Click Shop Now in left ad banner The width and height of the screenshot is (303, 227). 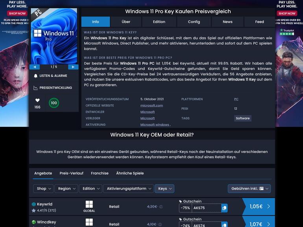[17, 13]
